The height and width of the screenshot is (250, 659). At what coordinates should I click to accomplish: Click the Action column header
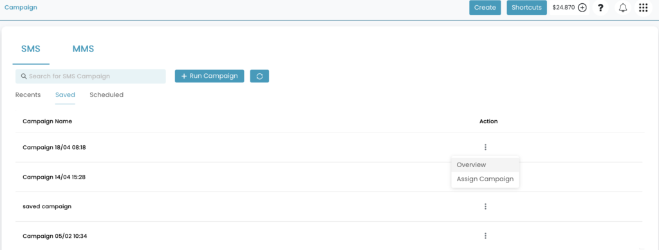click(x=488, y=121)
